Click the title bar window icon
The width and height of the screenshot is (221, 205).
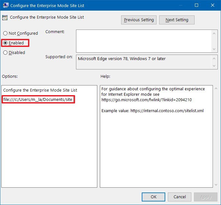tap(6, 5)
